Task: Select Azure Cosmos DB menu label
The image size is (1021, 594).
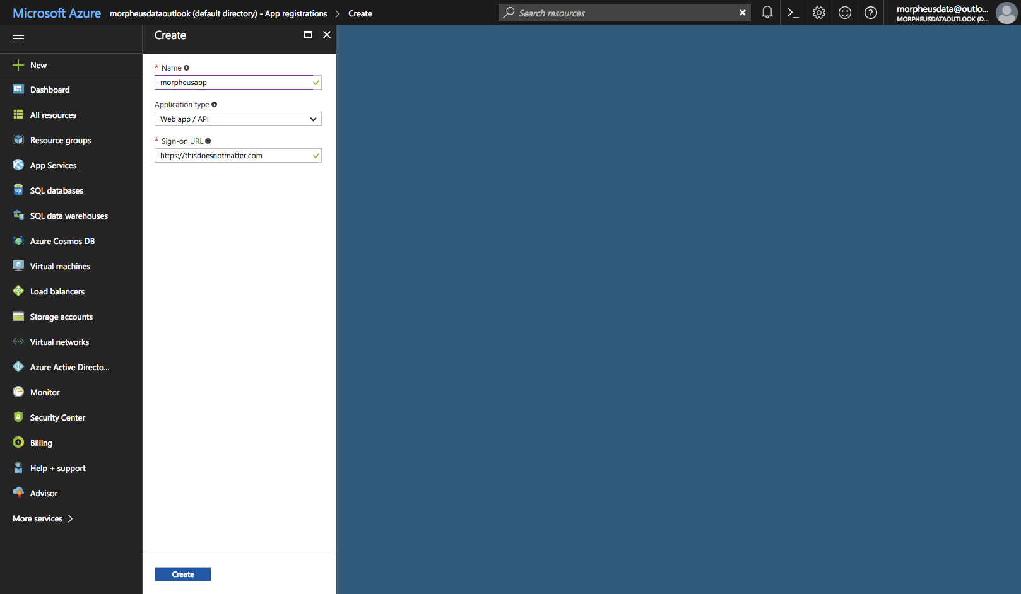Action: click(62, 241)
